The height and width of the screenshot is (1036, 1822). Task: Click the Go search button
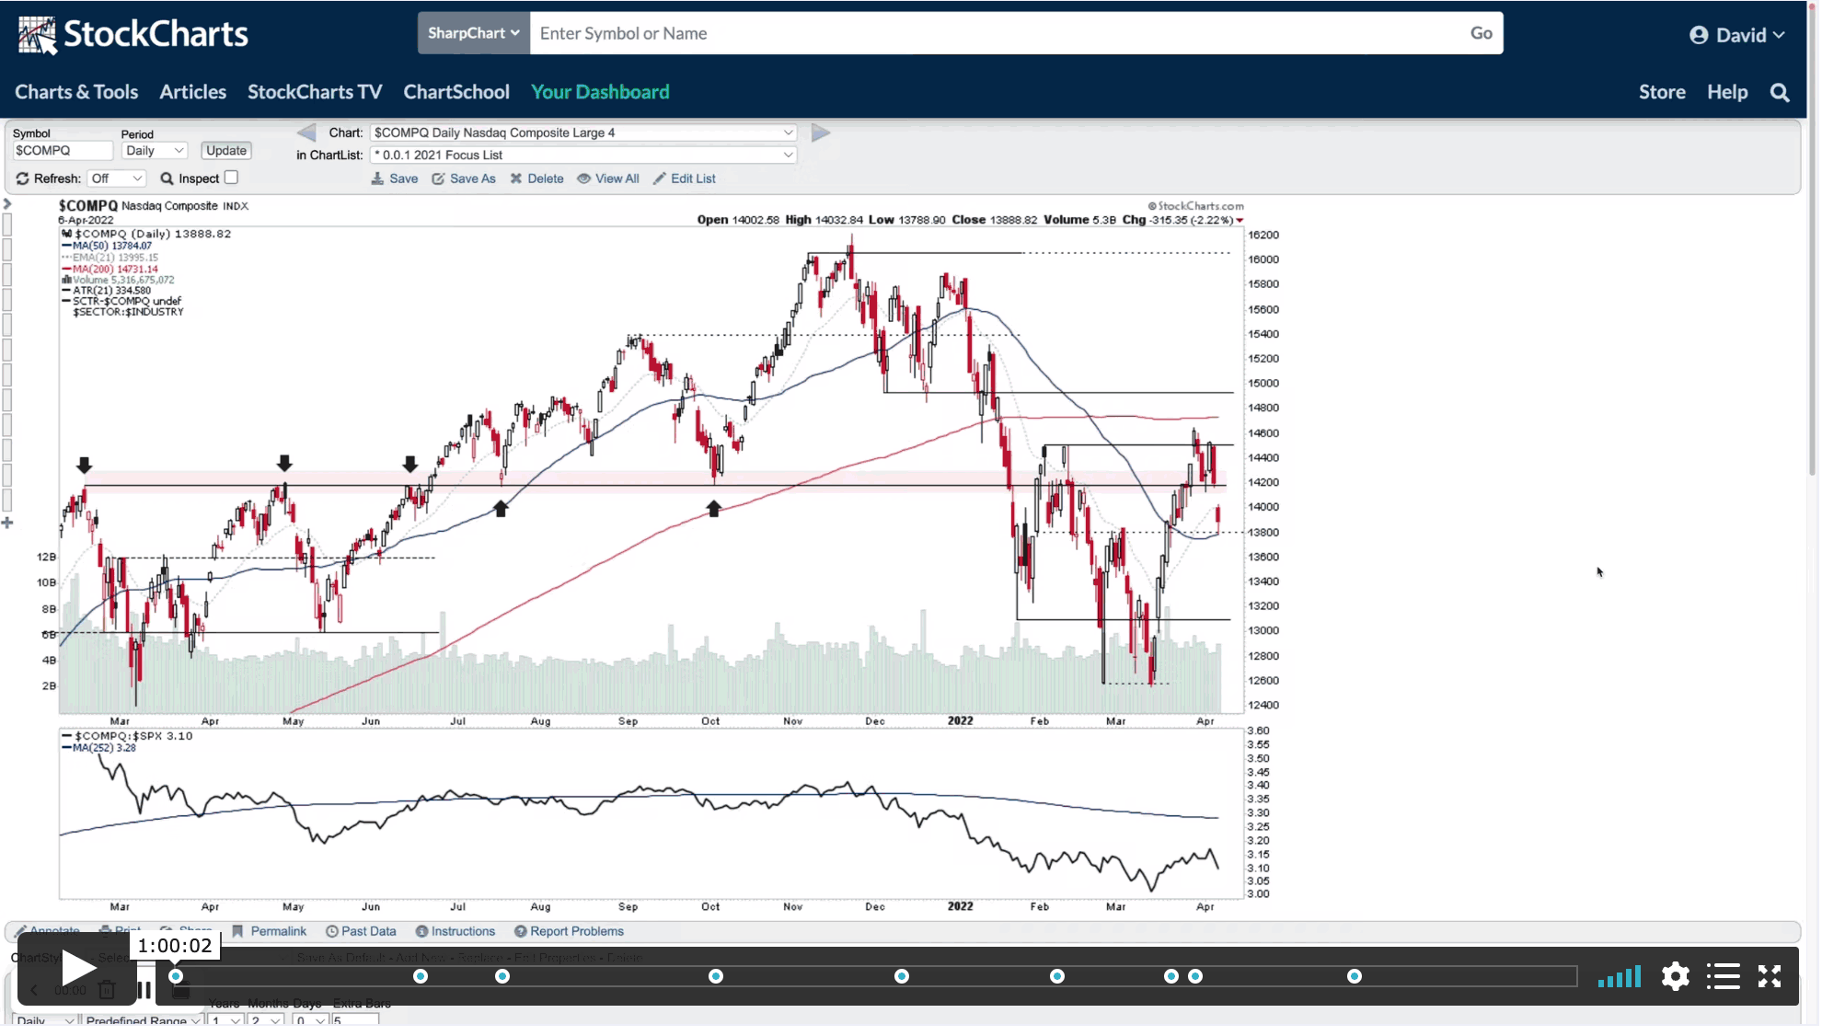[x=1482, y=33]
